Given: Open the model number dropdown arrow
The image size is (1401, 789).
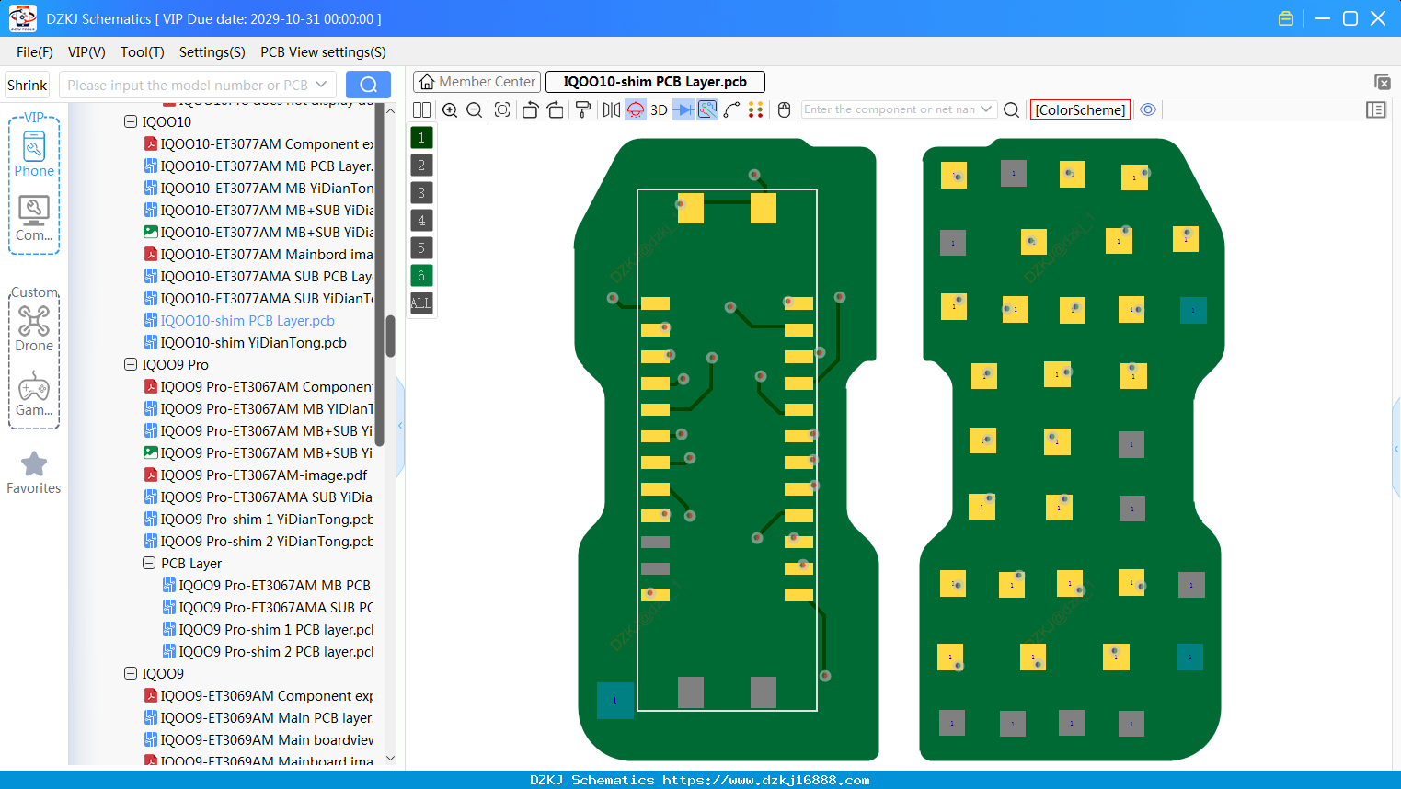Looking at the screenshot, I should point(321,85).
